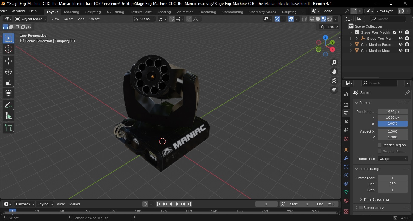Switch to the Modeling workspace tab
Screen dimensions: 413x221
point(71,12)
